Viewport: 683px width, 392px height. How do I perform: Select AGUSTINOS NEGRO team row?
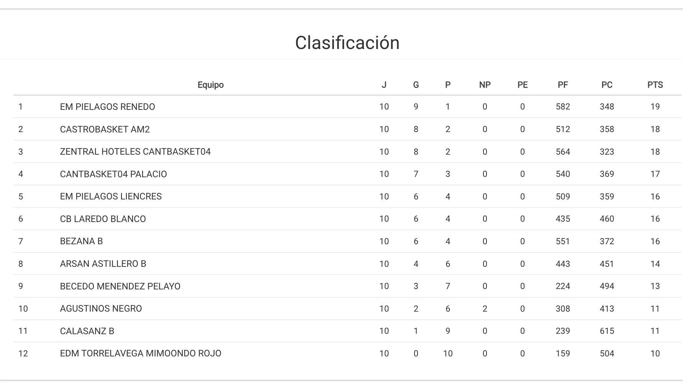tap(101, 309)
